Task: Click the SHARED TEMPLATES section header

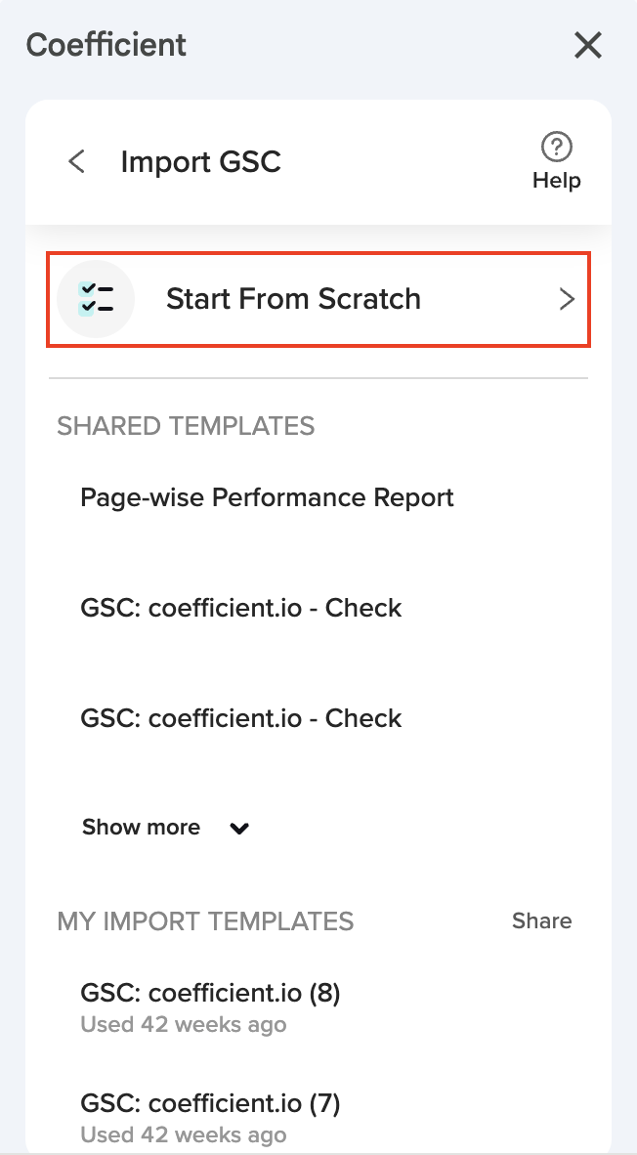Action: point(186,426)
